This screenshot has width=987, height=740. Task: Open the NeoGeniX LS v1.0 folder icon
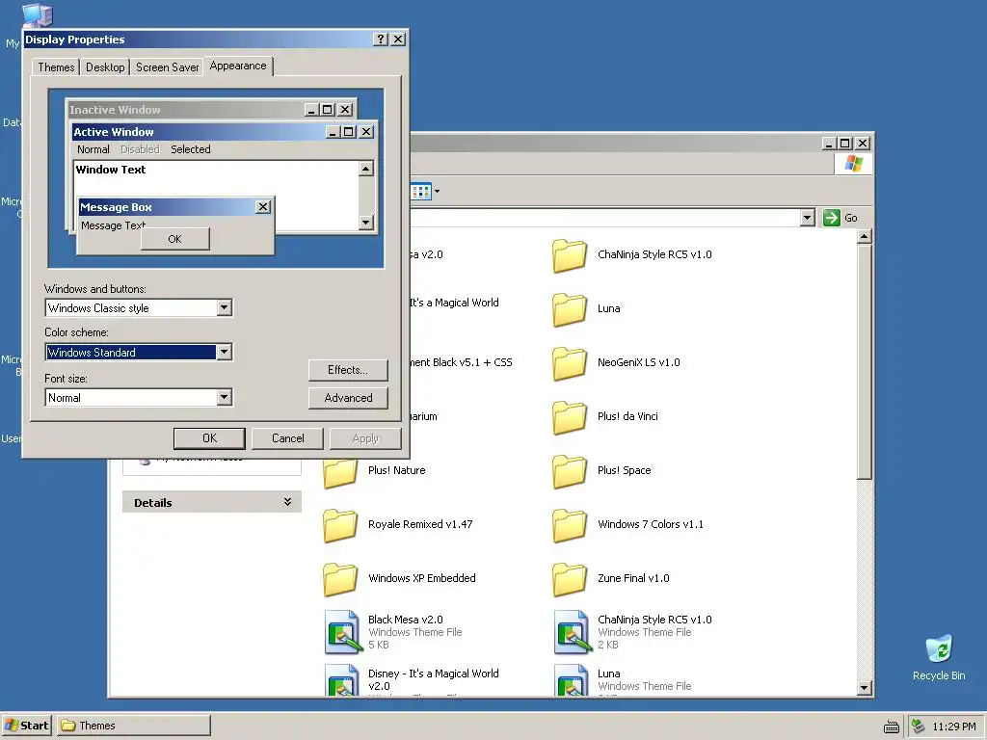click(570, 363)
